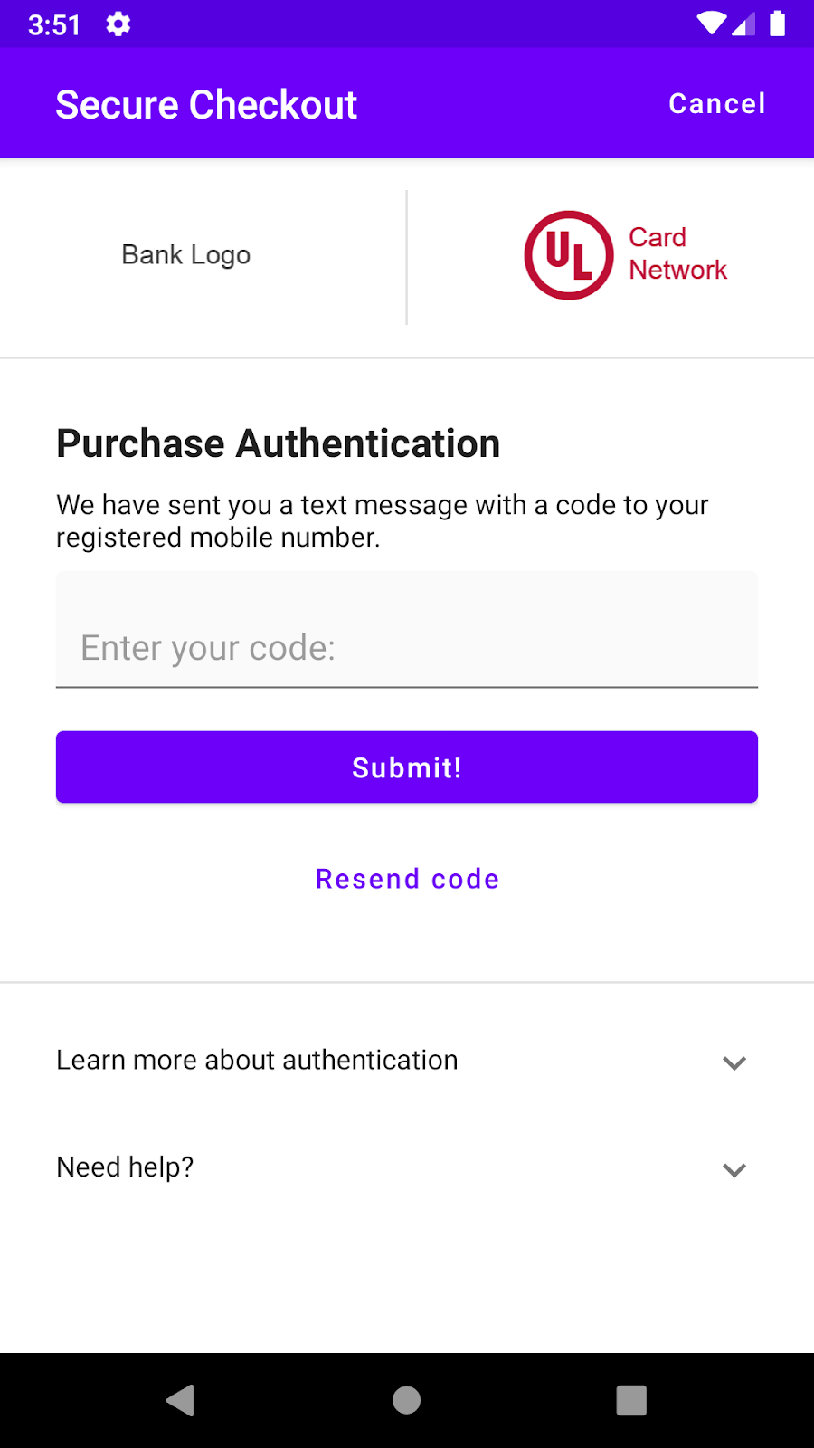
Task: Open the "Need help?" section
Action: (125, 1167)
